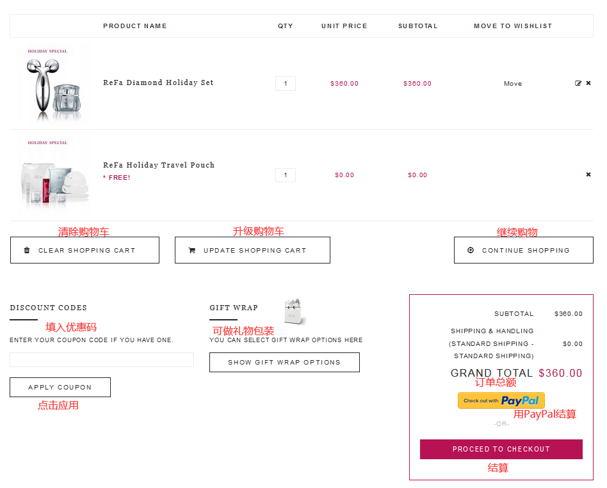Remove ReFa Holiday Travel Pouch from cart

[x=588, y=175]
